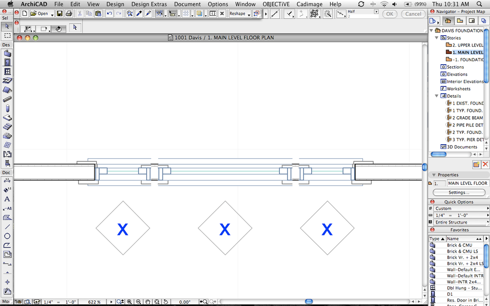Viewport: 490px width, 306px height.
Task: Toggle Find & Select icon
Action: pyautogui.click(x=130, y=13)
